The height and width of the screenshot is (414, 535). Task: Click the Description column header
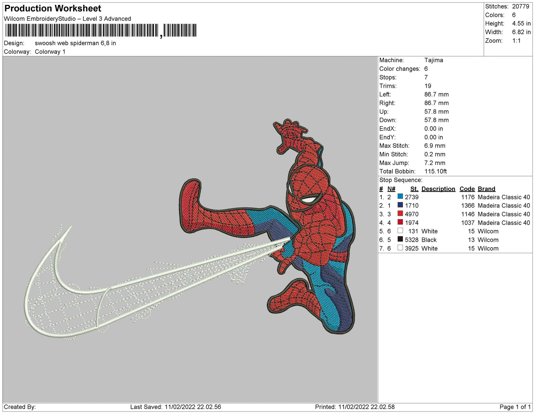pos(438,189)
